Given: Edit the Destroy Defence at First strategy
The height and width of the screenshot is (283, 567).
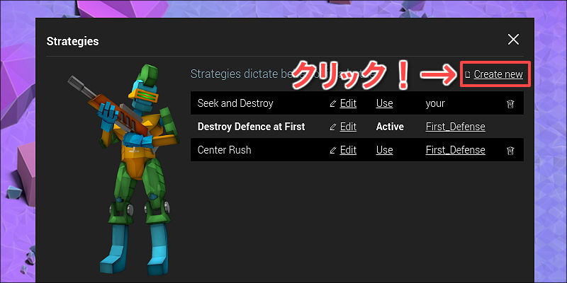Looking at the screenshot, I should click(348, 127).
